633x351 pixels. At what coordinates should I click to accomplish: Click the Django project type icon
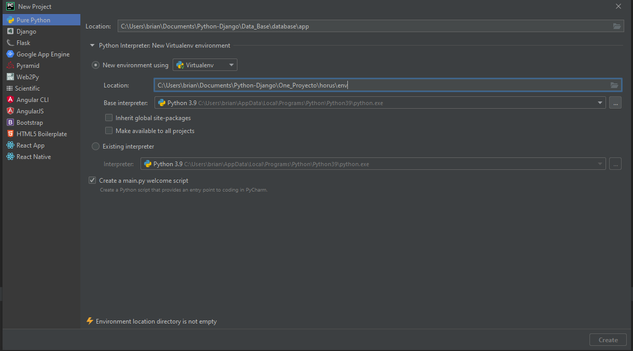tap(10, 32)
